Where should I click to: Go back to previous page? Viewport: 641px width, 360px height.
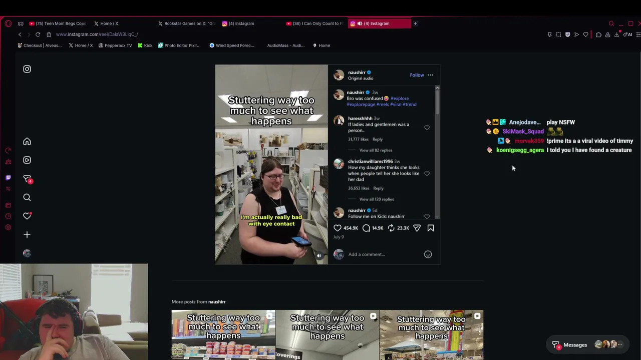tap(20, 34)
